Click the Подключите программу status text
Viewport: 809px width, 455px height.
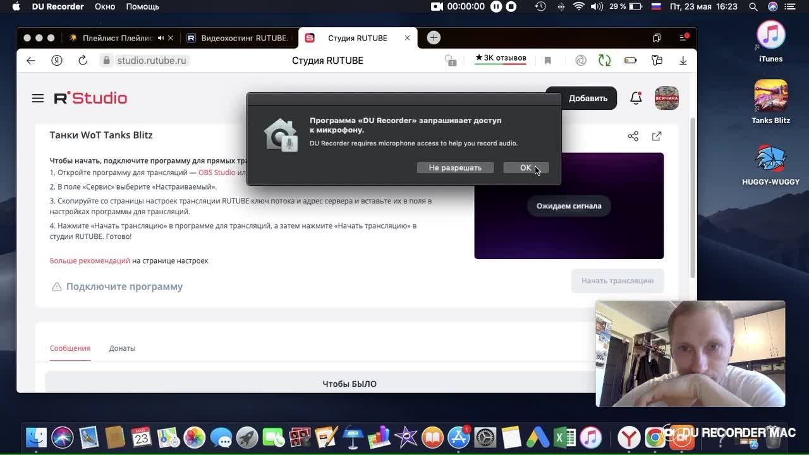click(x=125, y=286)
